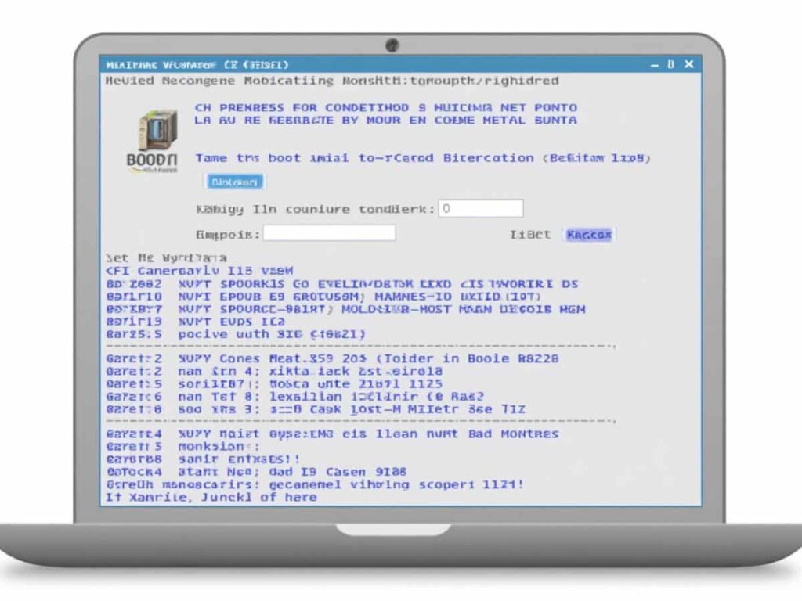The width and height of the screenshot is (802, 601).
Task: Click the numeric field showing 0
Action: click(480, 208)
